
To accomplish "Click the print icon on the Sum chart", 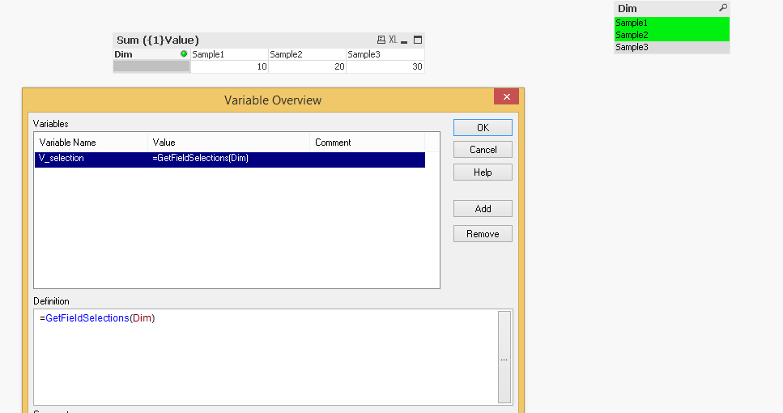I will click(x=381, y=40).
